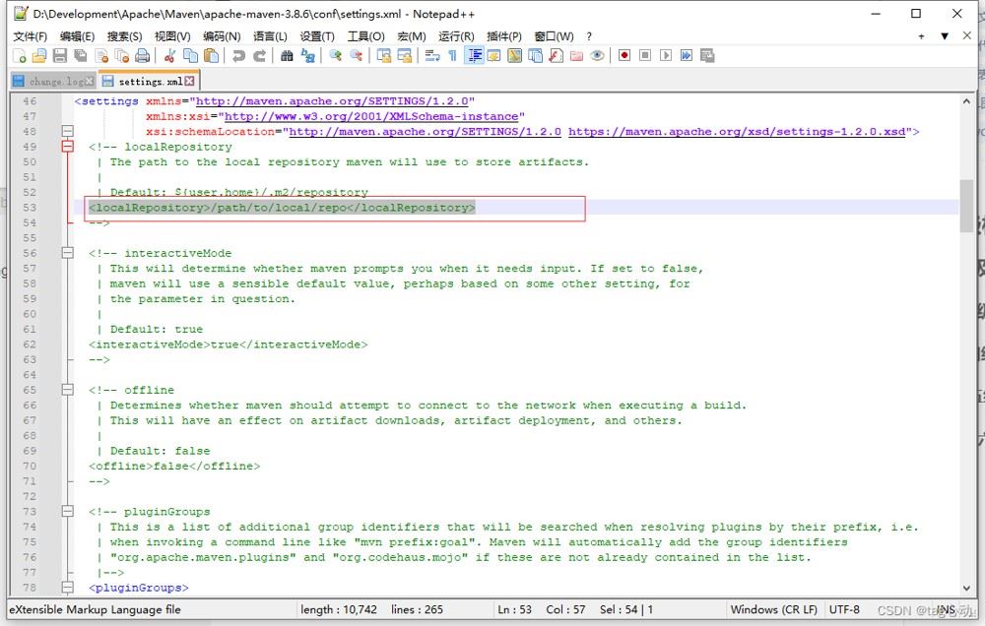This screenshot has width=985, height=626.
Task: Stop macro recording with square icon
Action: click(644, 56)
